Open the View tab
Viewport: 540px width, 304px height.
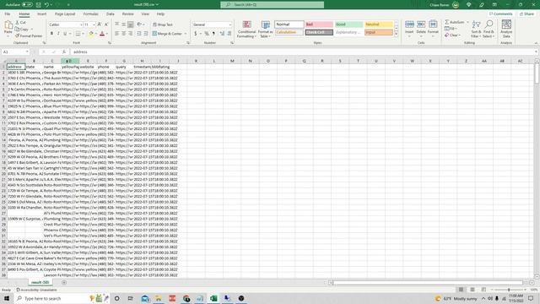[x=145, y=14]
